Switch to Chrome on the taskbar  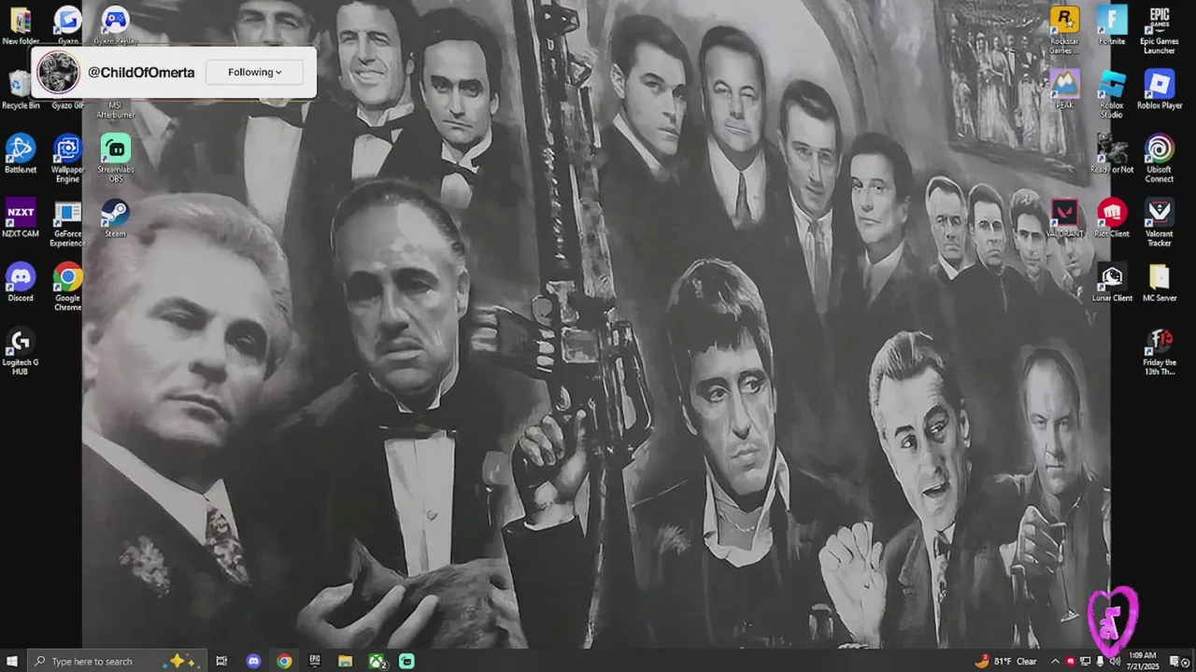284,661
